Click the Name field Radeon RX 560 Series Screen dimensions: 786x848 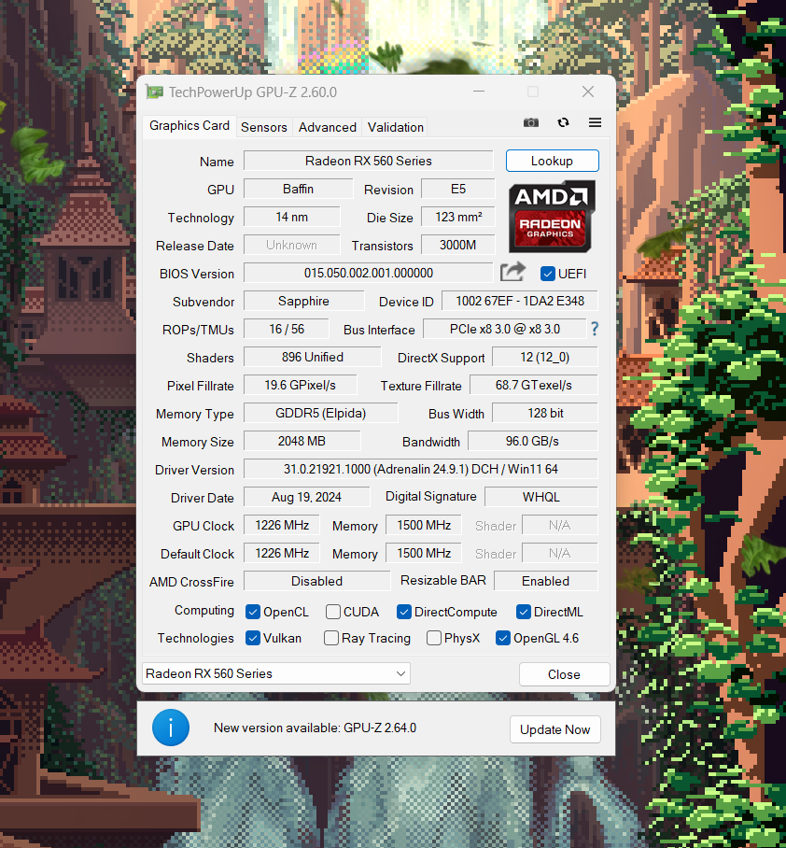(368, 161)
